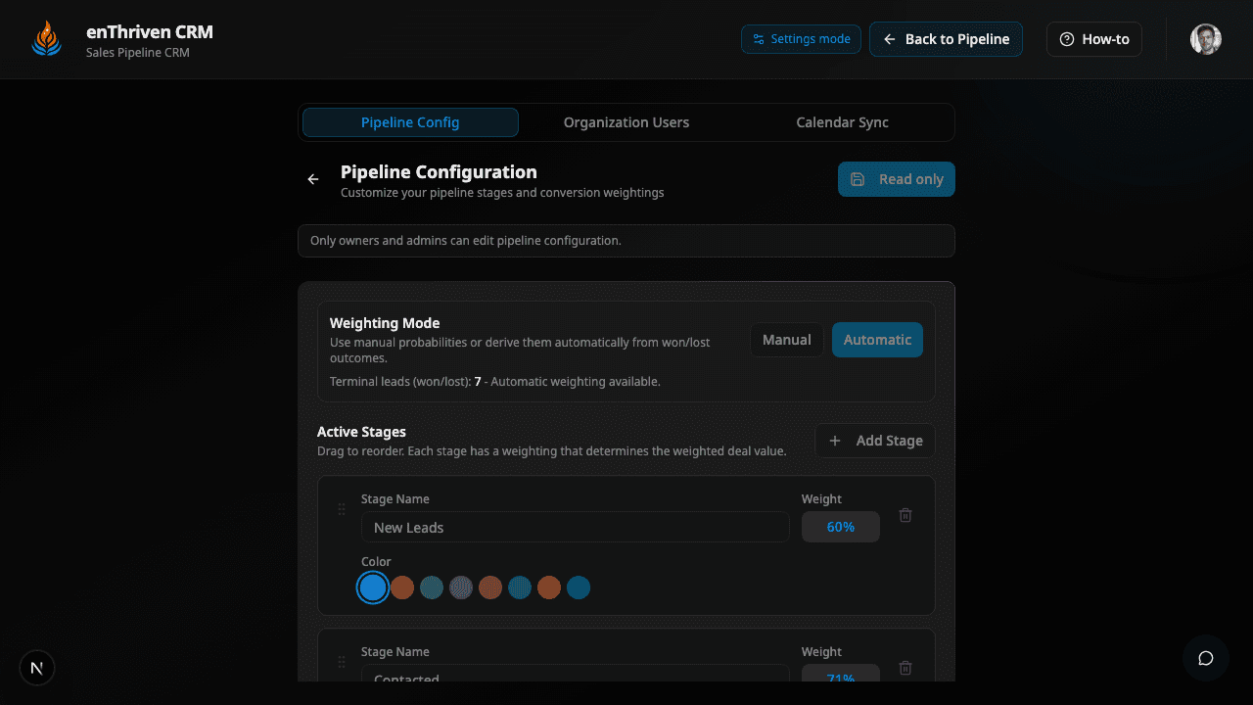1253x705 pixels.
Task: Go Back to Pipeline
Action: coord(946,39)
